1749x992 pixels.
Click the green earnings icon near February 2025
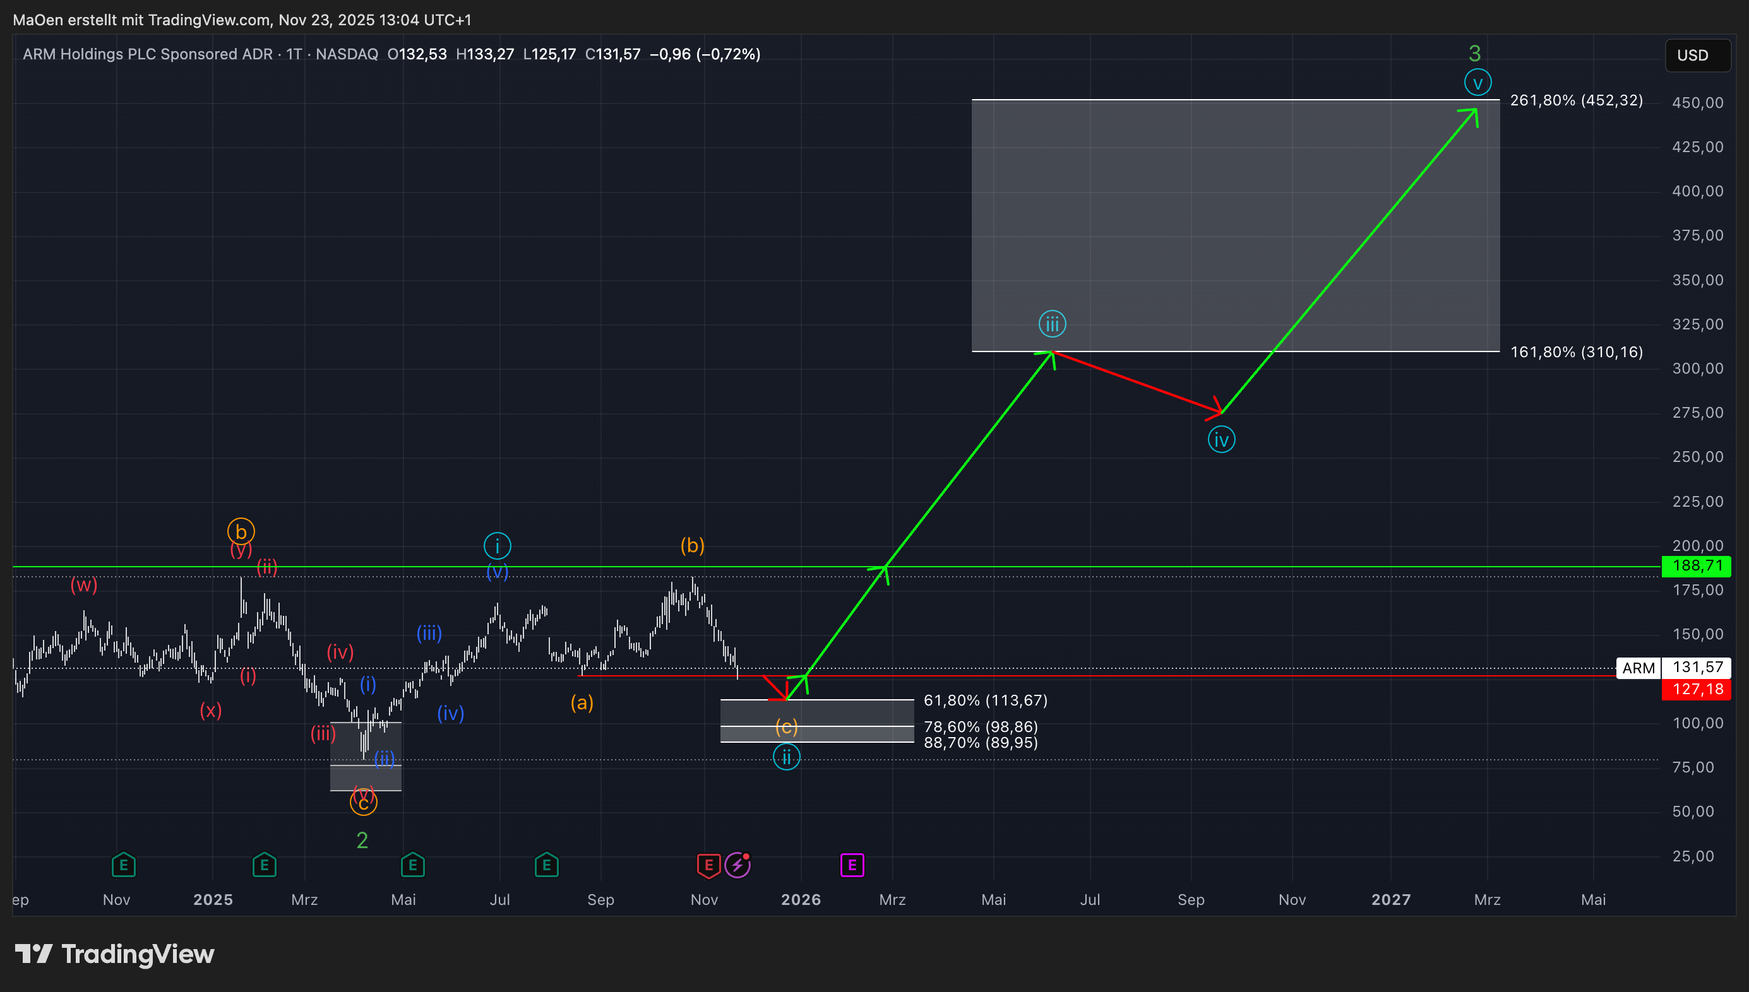(x=265, y=865)
